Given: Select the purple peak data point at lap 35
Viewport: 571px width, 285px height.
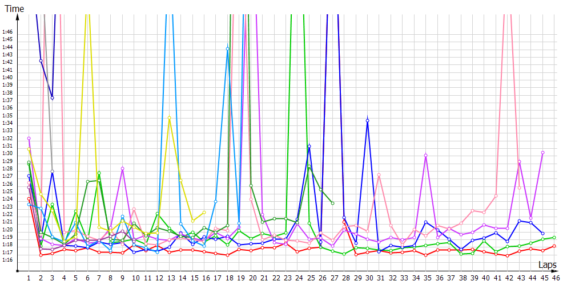Looking at the screenshot, I should [426, 156].
